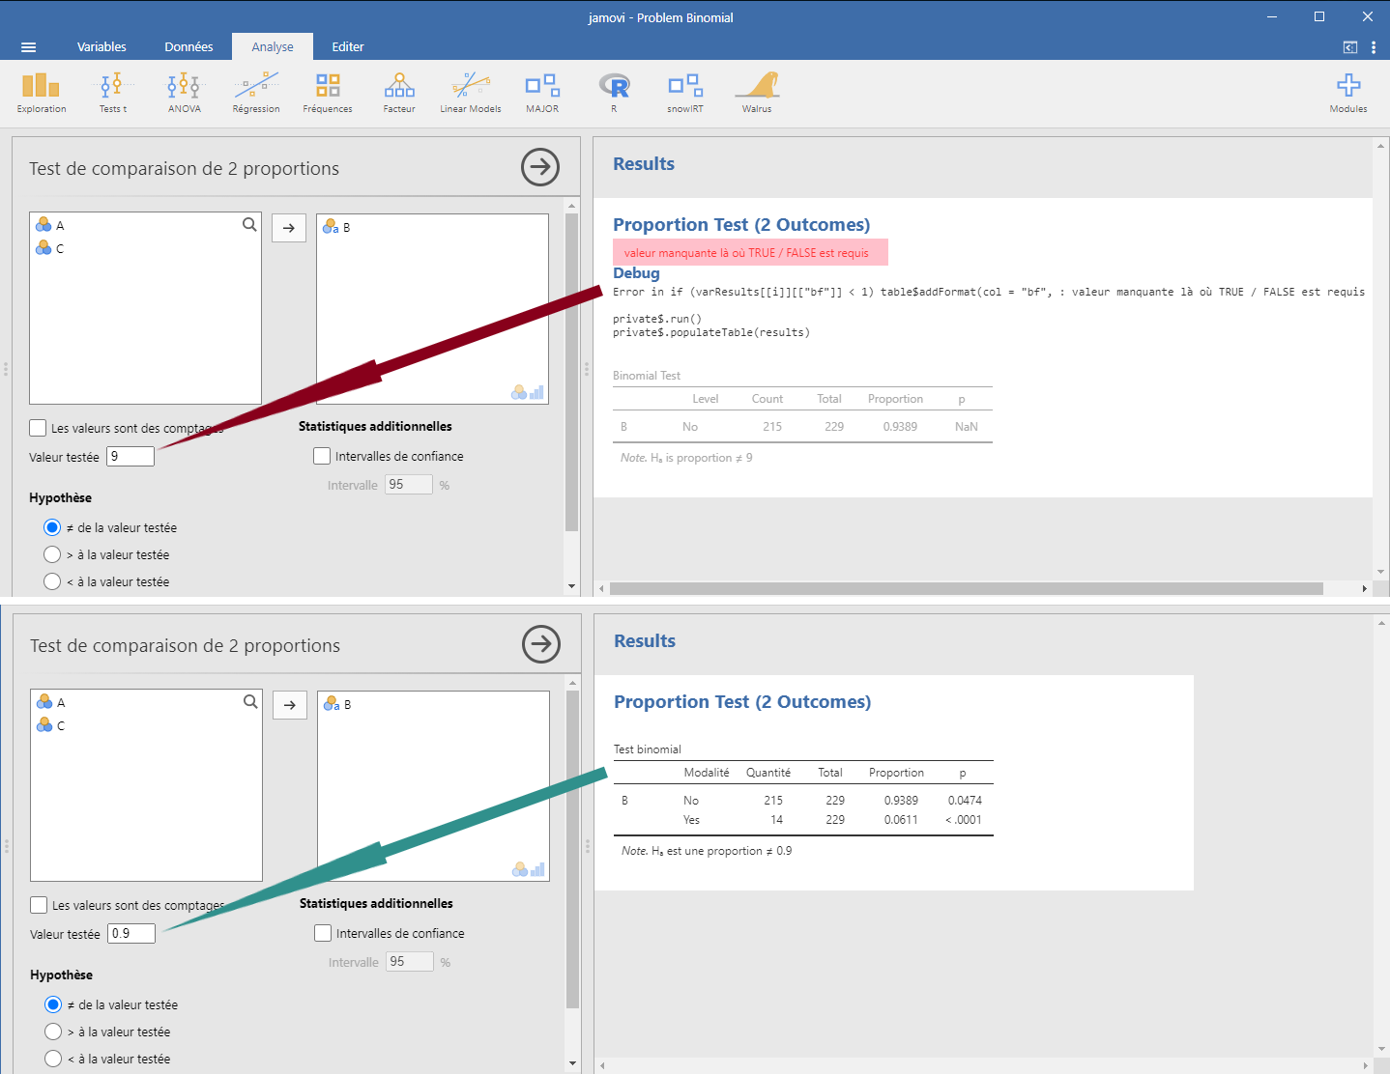Viewport: 1390px width, 1074px height.
Task: Check 'Intervalles de confiance' in top panel
Action: tap(323, 456)
